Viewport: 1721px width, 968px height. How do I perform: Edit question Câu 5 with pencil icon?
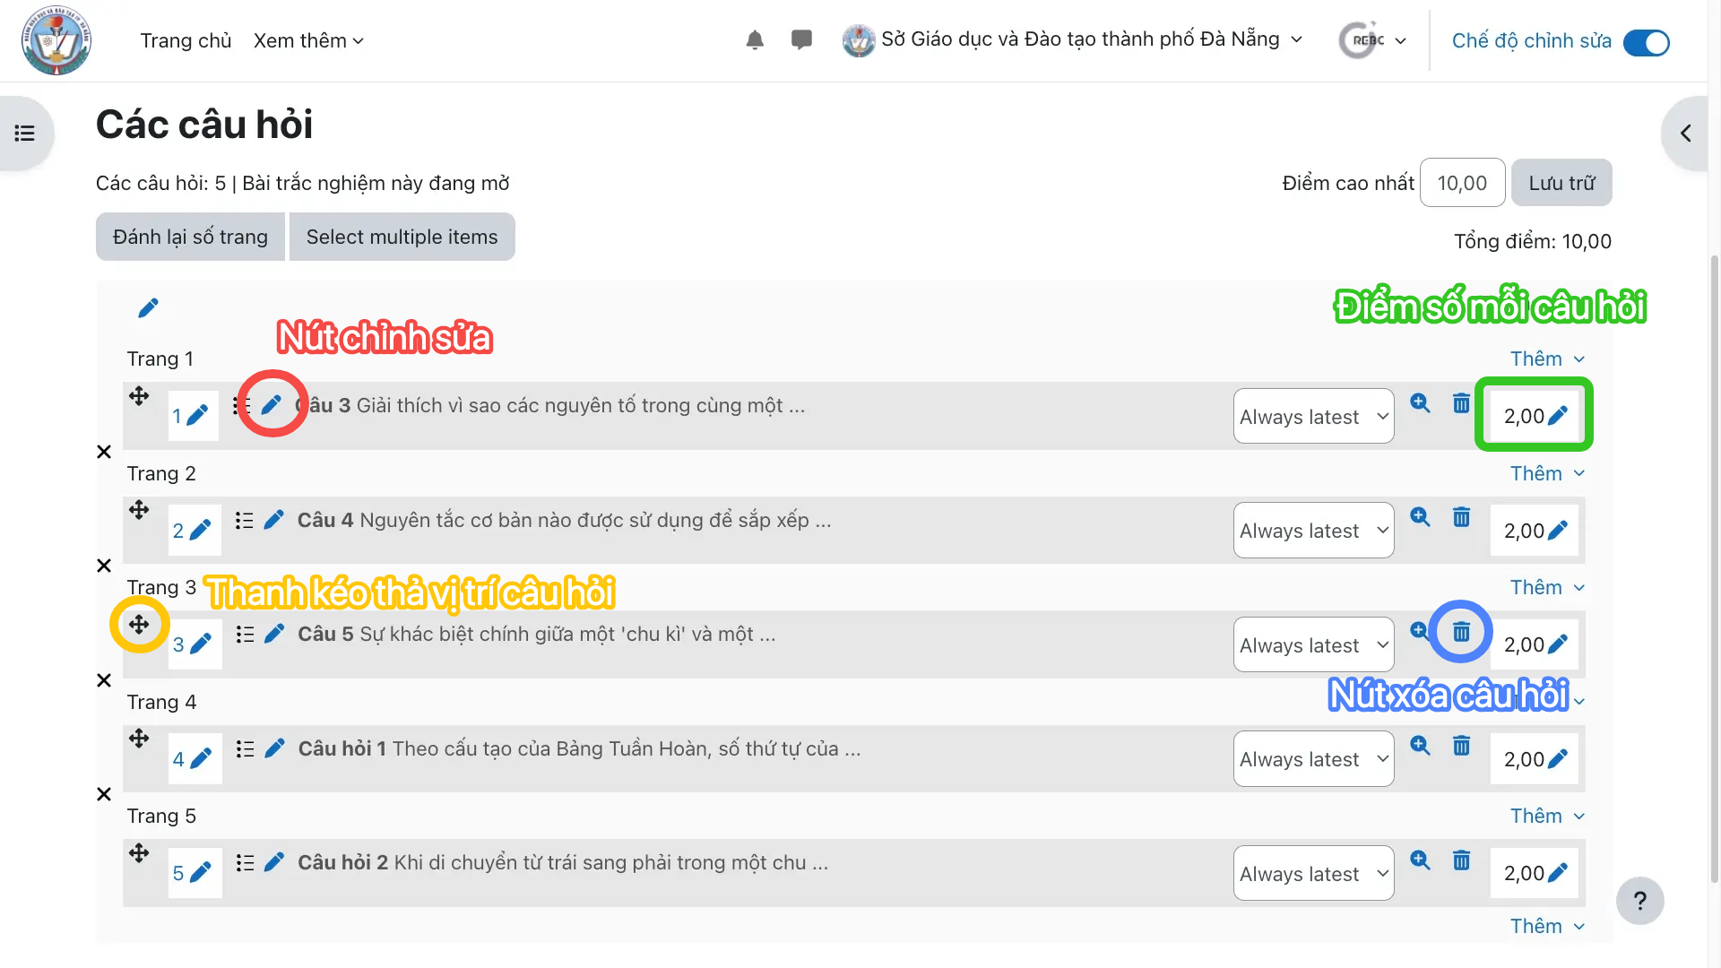pos(274,634)
